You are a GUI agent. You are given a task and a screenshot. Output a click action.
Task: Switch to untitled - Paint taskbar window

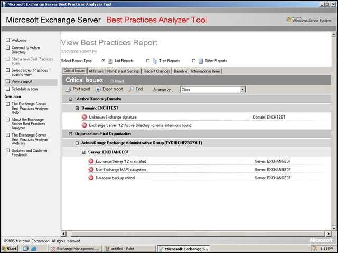click(x=129, y=249)
